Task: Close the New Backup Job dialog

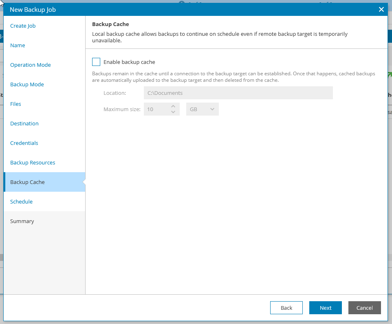Action: [381, 9]
